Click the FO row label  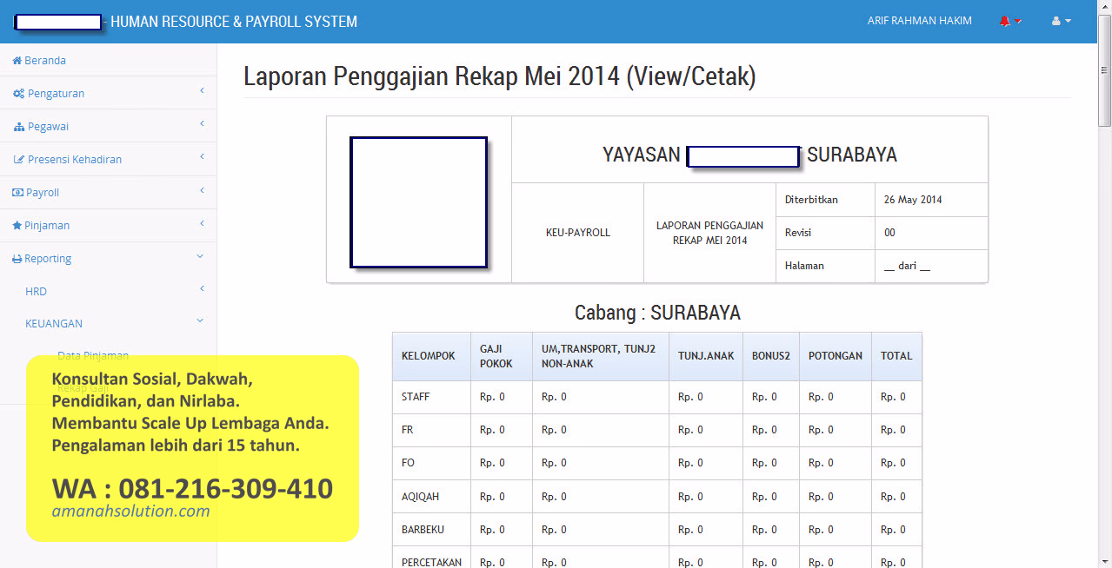pos(408,463)
